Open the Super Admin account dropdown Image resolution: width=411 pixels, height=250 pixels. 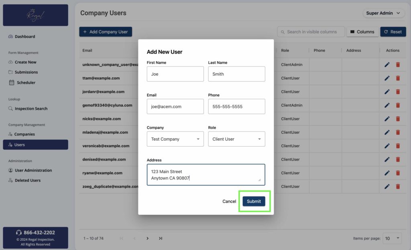click(383, 13)
